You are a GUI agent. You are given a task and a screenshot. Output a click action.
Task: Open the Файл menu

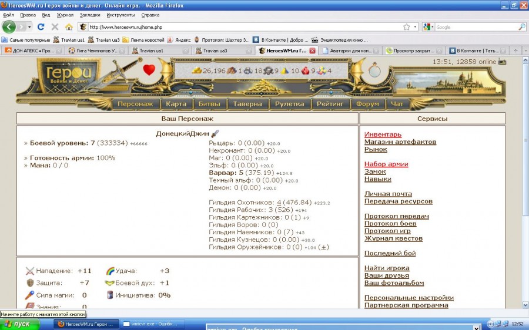pos(8,15)
